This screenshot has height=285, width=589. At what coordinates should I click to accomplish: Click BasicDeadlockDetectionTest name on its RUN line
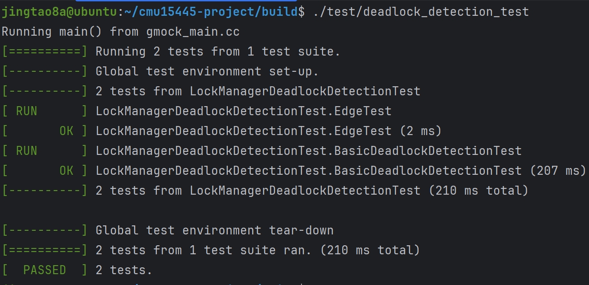(x=428, y=151)
